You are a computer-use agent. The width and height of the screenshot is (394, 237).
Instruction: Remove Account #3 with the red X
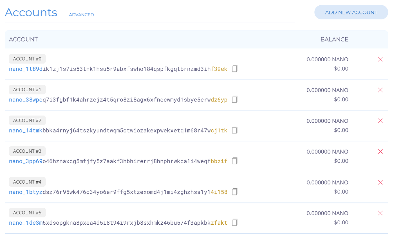[380, 152]
